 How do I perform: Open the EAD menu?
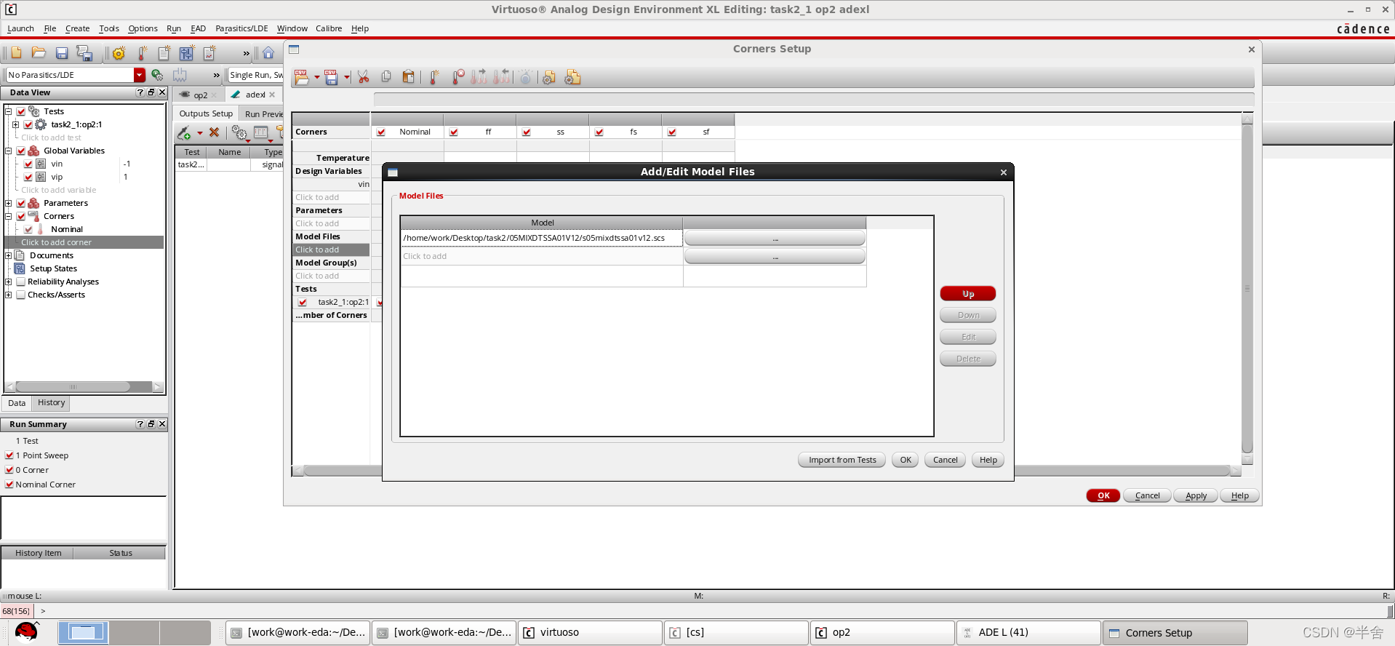[198, 28]
